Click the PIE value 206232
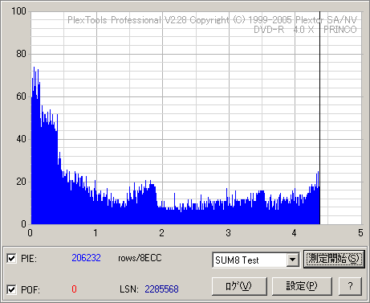370x303 pixels. coord(86,258)
